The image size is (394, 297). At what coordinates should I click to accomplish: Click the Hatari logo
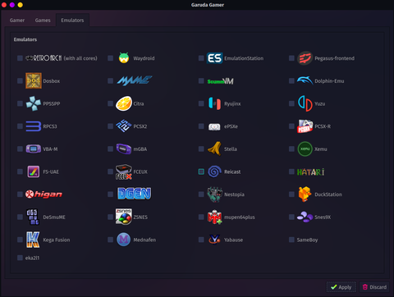(x=311, y=171)
